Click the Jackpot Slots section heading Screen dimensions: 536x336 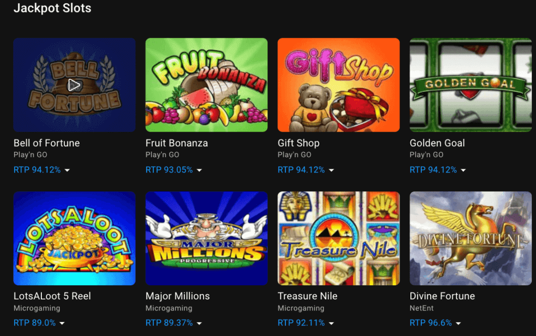(53, 8)
